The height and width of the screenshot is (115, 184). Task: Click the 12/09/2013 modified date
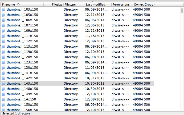click(x=95, y=41)
